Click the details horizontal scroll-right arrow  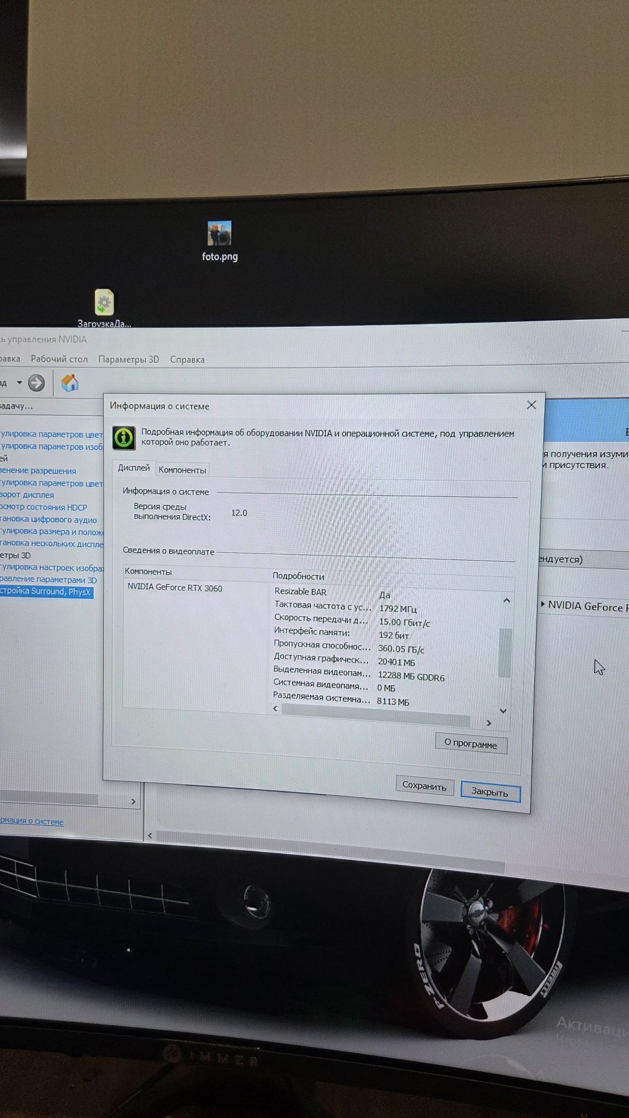489,723
